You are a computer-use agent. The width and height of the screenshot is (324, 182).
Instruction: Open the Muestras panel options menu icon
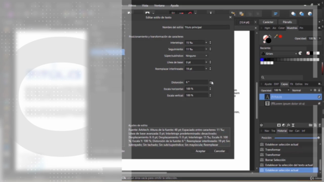tap(319, 28)
